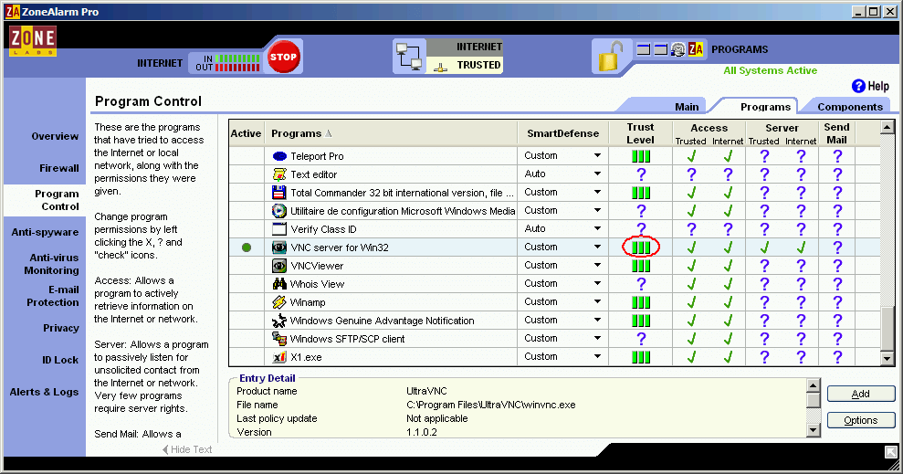903x474 pixels.
Task: Open the Anti-spyware section
Action: (45, 232)
